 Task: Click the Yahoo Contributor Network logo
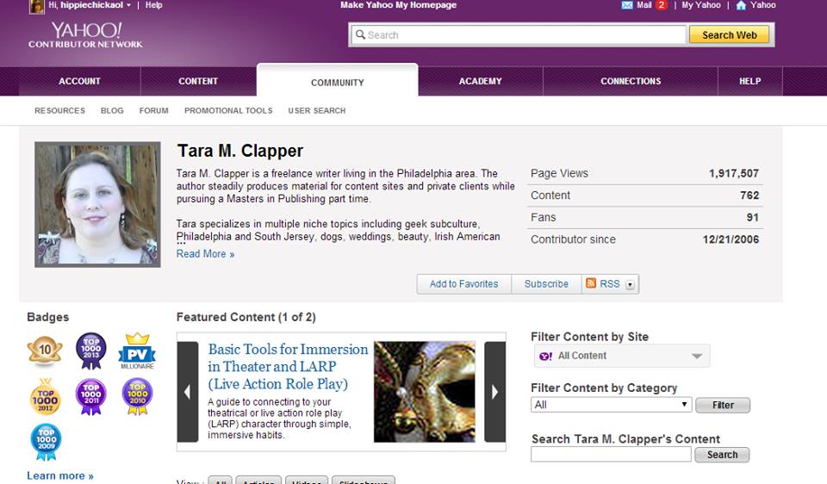coord(85,35)
